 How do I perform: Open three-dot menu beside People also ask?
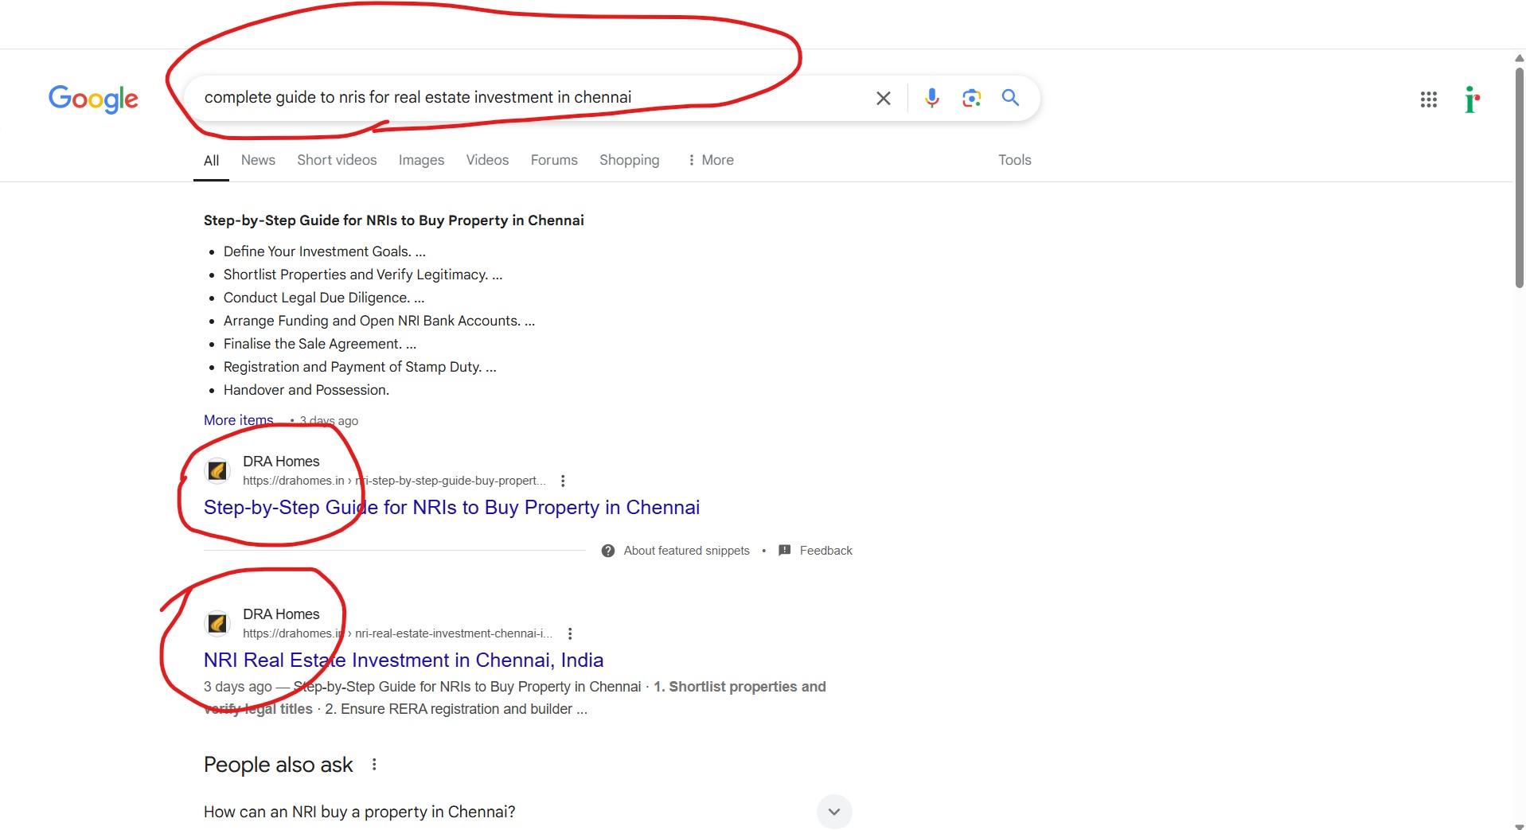373,764
